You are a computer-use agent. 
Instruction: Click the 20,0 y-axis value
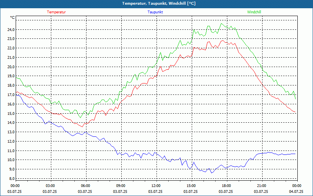[11, 67]
